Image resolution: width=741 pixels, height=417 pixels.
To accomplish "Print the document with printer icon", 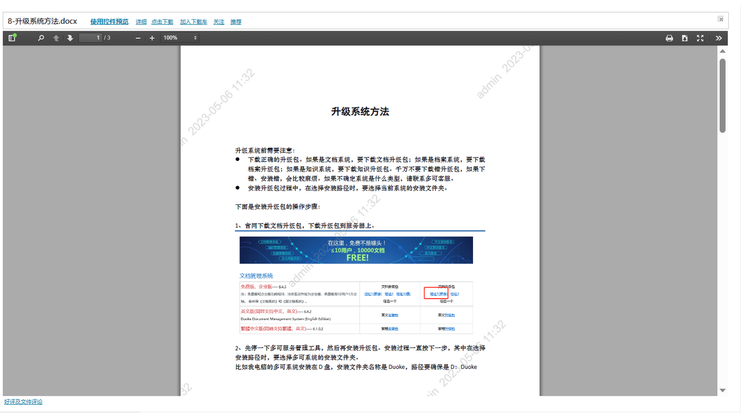I will coord(669,38).
